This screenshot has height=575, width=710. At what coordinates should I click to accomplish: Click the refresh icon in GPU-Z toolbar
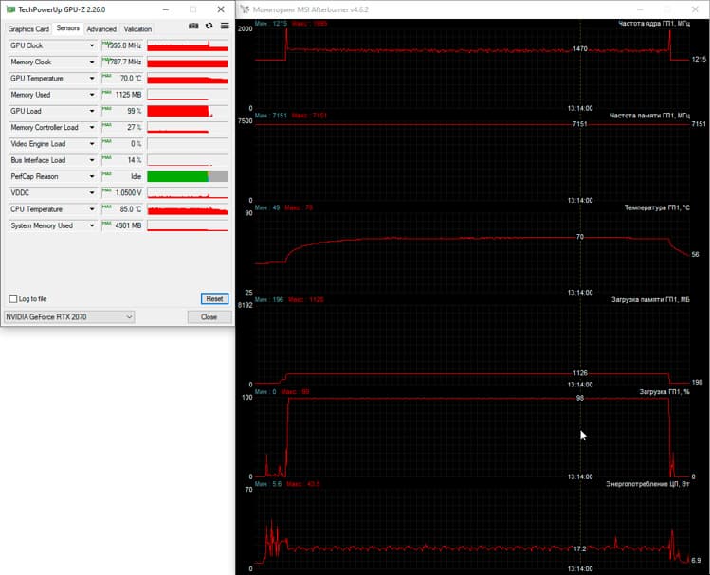tap(209, 26)
